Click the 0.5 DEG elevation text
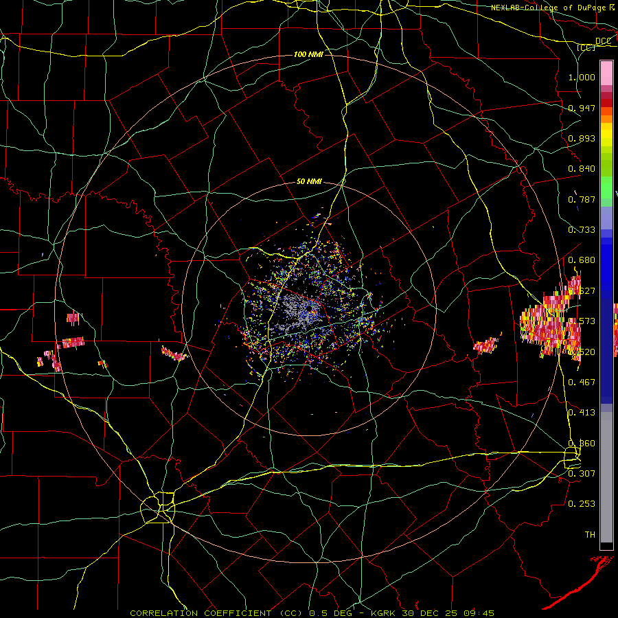The image size is (618, 618). (330, 613)
